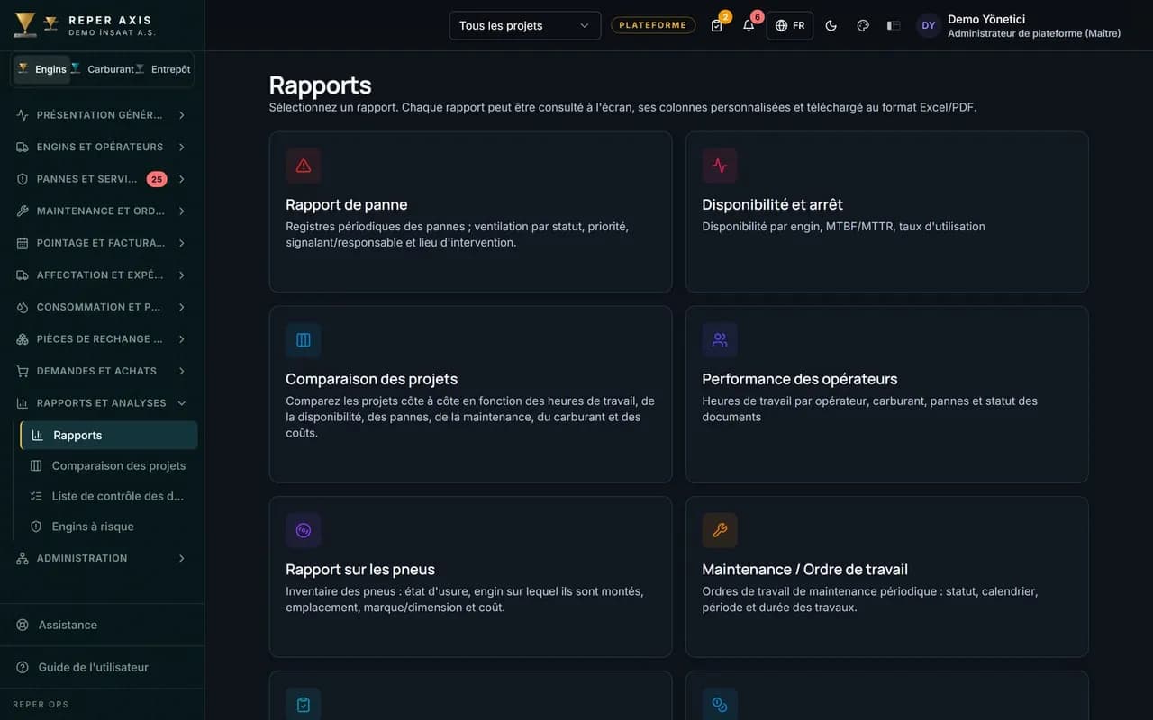Switch to the Engins module tab
1153x720 pixels.
(41, 69)
